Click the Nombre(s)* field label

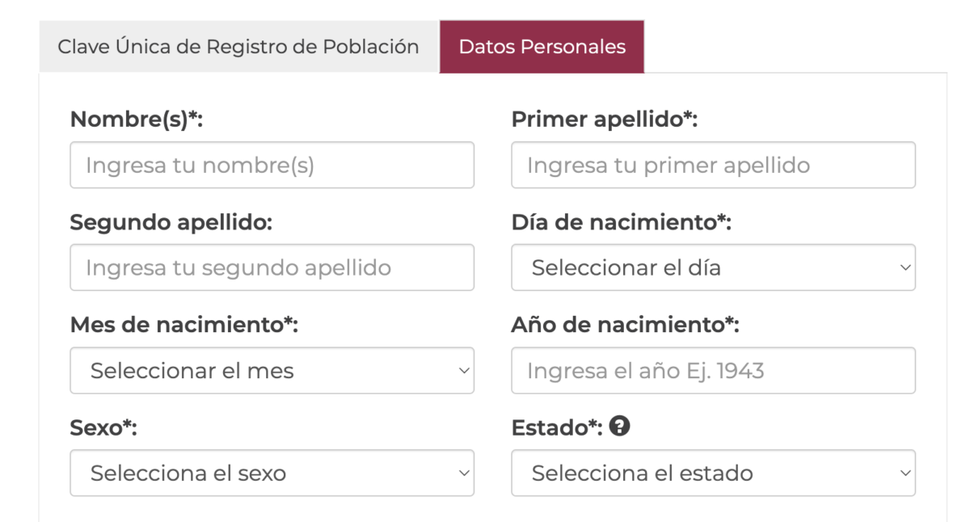(x=136, y=120)
